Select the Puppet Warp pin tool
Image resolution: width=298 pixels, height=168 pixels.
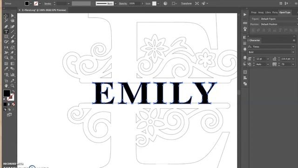(x=13, y=52)
